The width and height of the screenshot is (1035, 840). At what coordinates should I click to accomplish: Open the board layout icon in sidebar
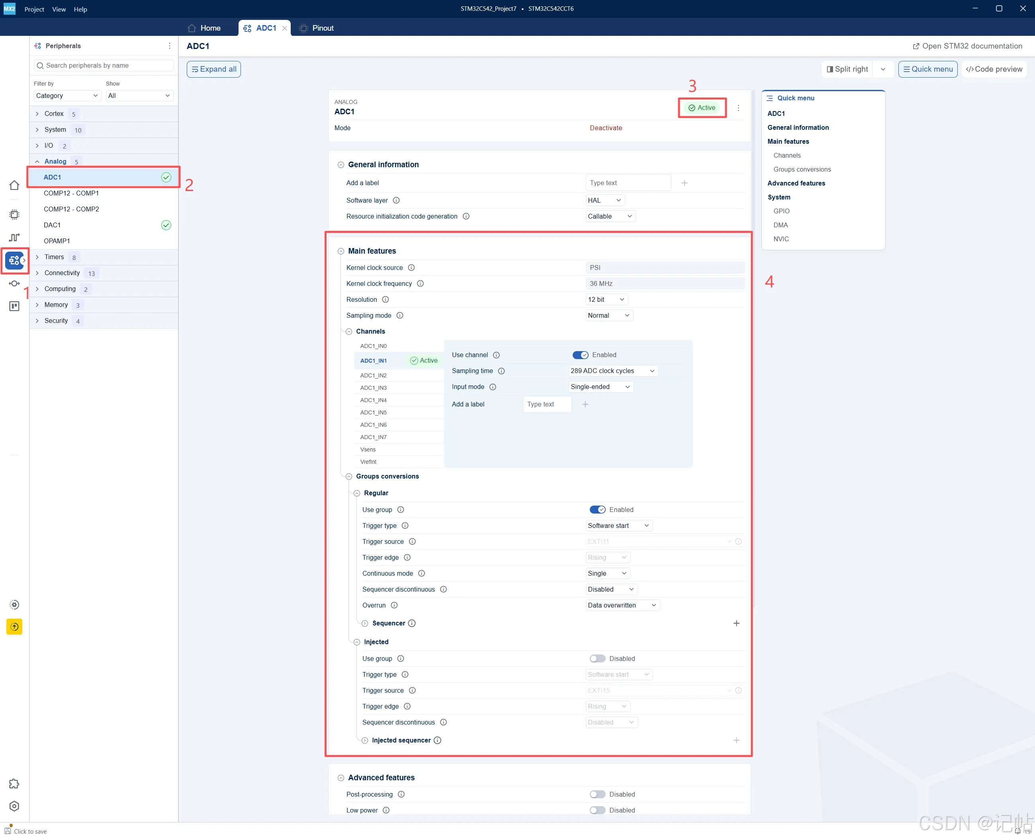[14, 306]
